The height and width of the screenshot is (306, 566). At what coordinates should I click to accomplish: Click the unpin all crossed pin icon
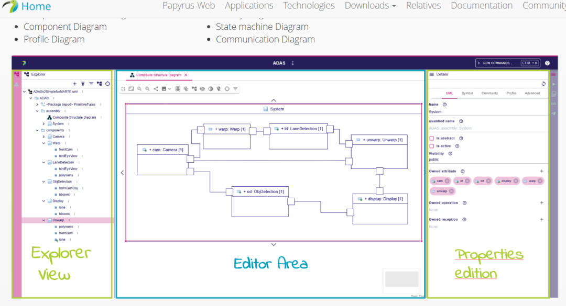pyautogui.click(x=219, y=89)
